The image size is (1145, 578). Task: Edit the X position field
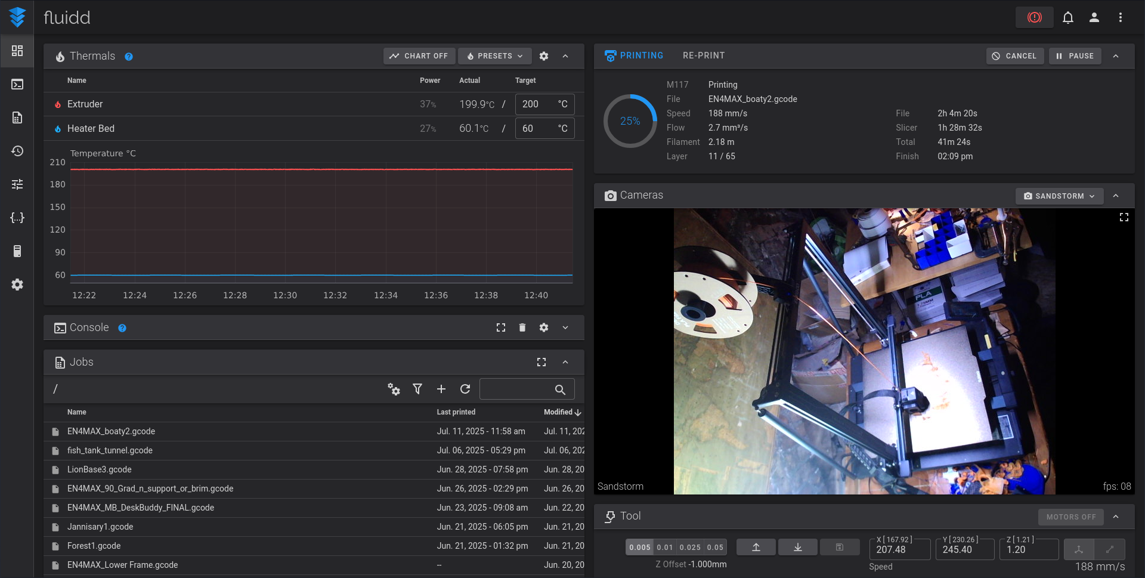point(900,549)
